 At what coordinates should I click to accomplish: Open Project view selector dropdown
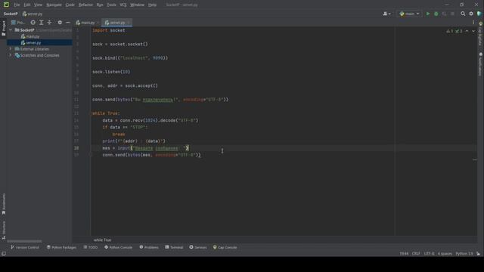point(18,23)
